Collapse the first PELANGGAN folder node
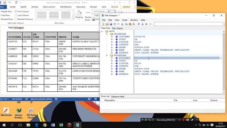This screenshot has height=128, width=227. pos(107,34)
